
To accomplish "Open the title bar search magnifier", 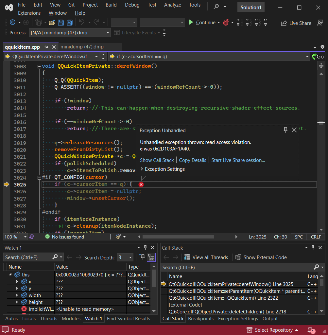I will (216, 7).
